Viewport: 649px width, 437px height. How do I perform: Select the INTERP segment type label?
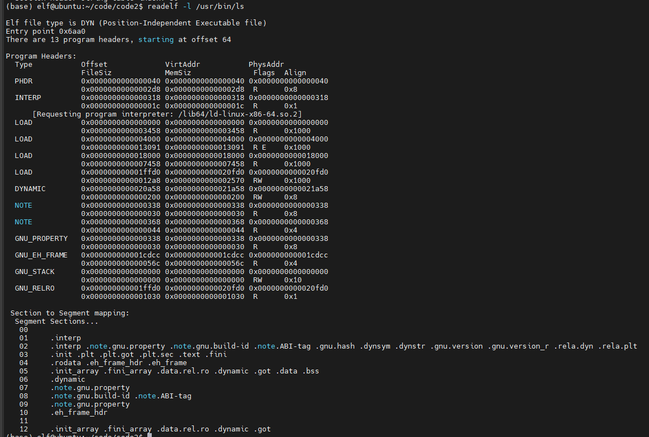click(28, 98)
